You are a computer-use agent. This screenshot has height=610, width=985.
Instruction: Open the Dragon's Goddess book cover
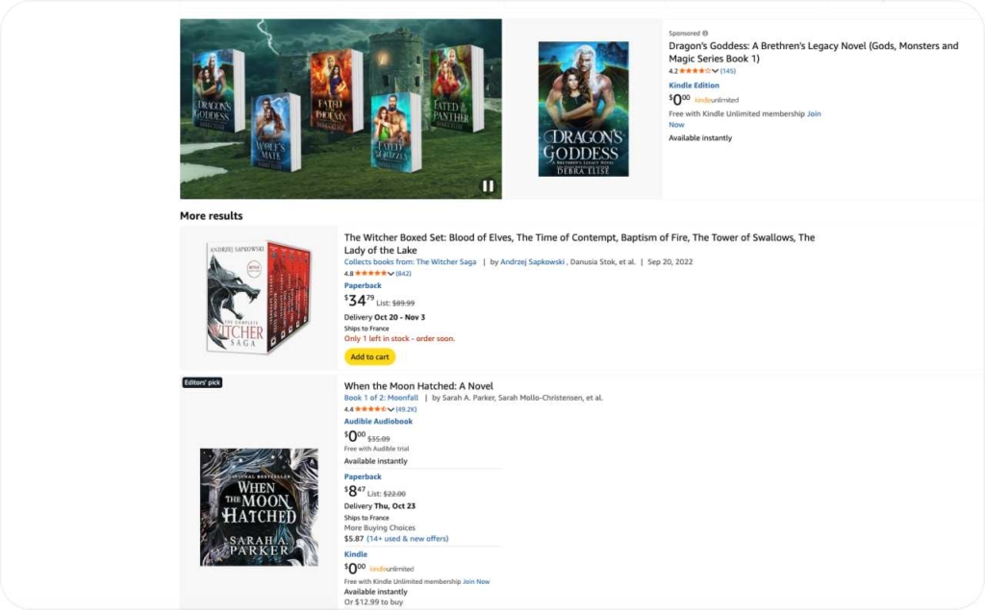[583, 109]
